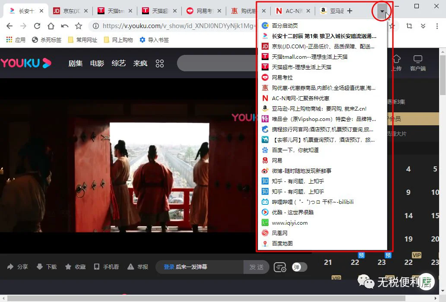Restore the last closed tab with undo arrow
Viewport: 446px width, 302px height.
(x=65, y=26)
